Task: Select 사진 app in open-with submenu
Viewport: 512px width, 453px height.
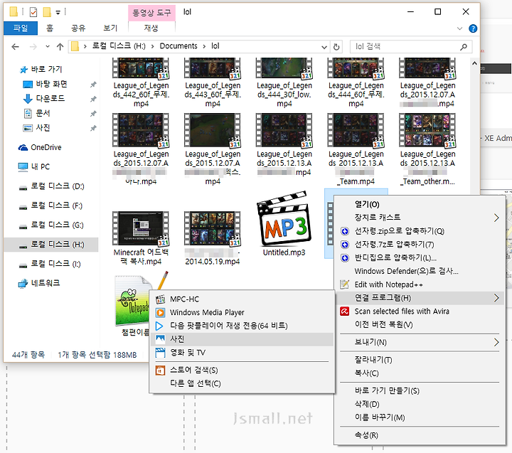Action: point(242,339)
